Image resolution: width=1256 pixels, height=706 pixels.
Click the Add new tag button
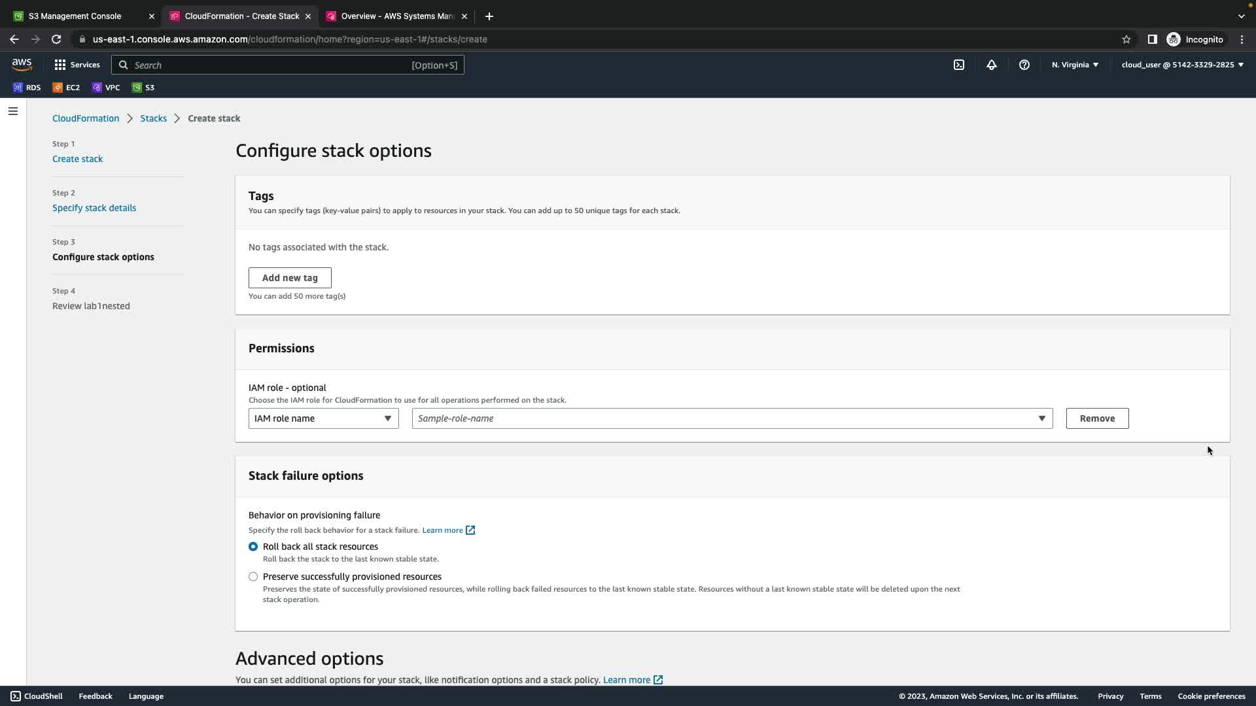(290, 278)
